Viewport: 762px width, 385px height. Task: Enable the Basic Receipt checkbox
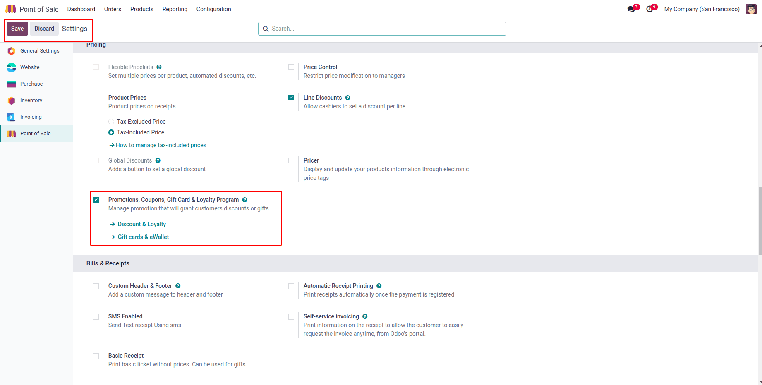coord(96,356)
